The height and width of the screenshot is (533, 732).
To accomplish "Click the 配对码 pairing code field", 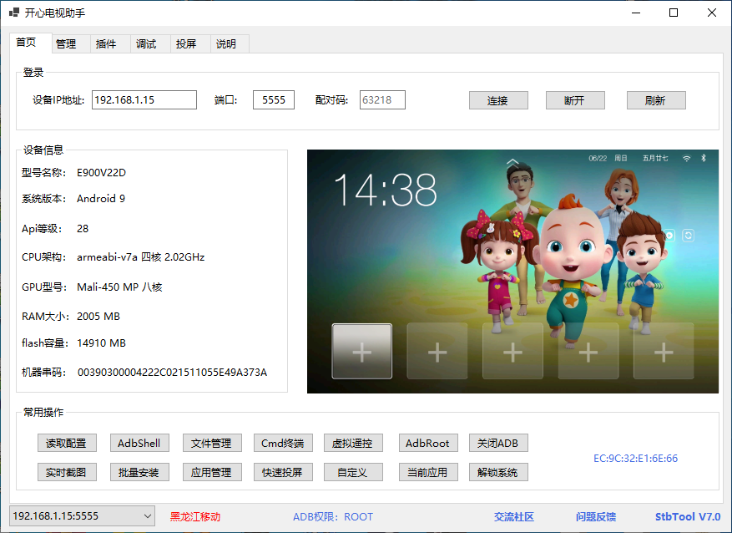I will point(382,100).
